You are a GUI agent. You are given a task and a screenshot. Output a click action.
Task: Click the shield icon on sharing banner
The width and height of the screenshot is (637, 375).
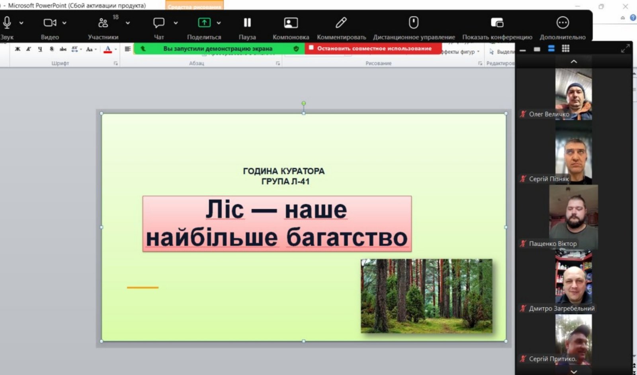(296, 48)
